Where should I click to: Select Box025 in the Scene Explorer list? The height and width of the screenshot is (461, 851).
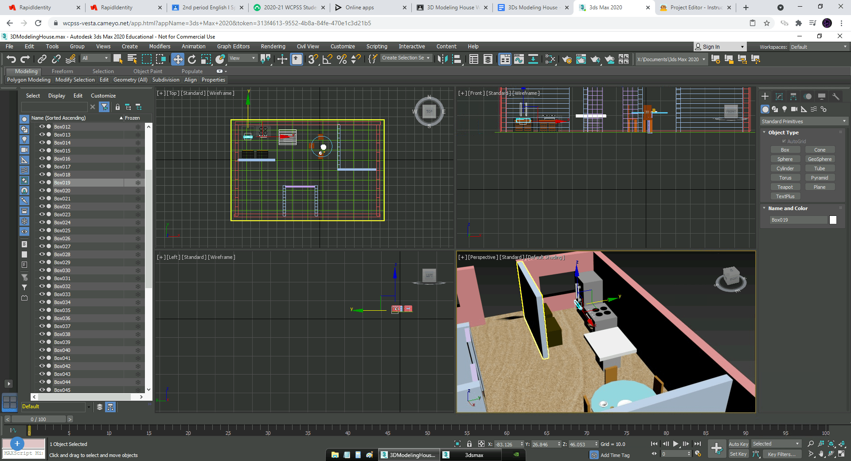pyautogui.click(x=62, y=230)
